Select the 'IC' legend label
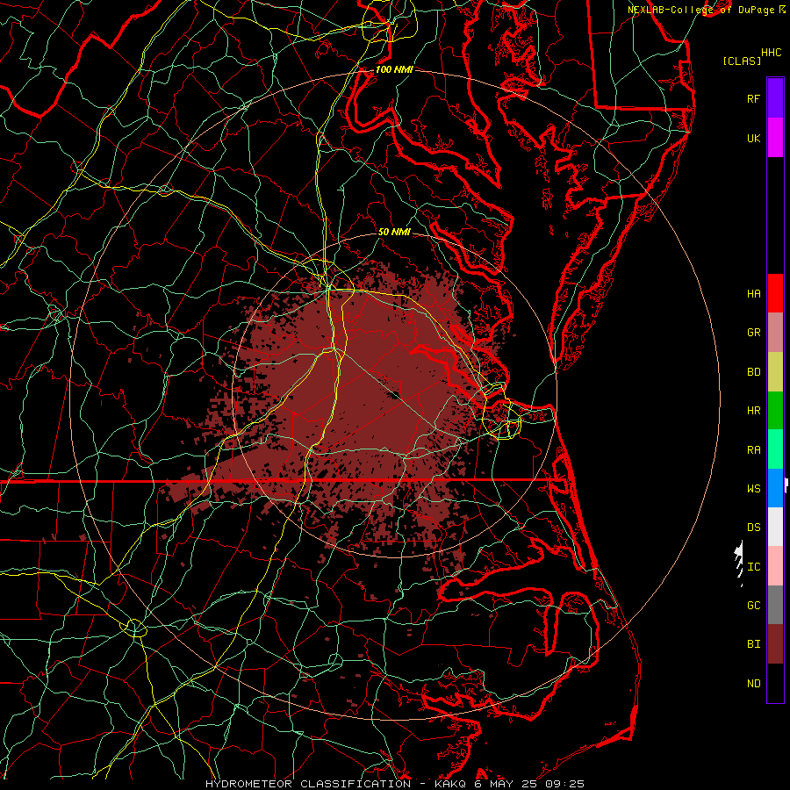This screenshot has height=790, width=790. pyautogui.click(x=753, y=567)
